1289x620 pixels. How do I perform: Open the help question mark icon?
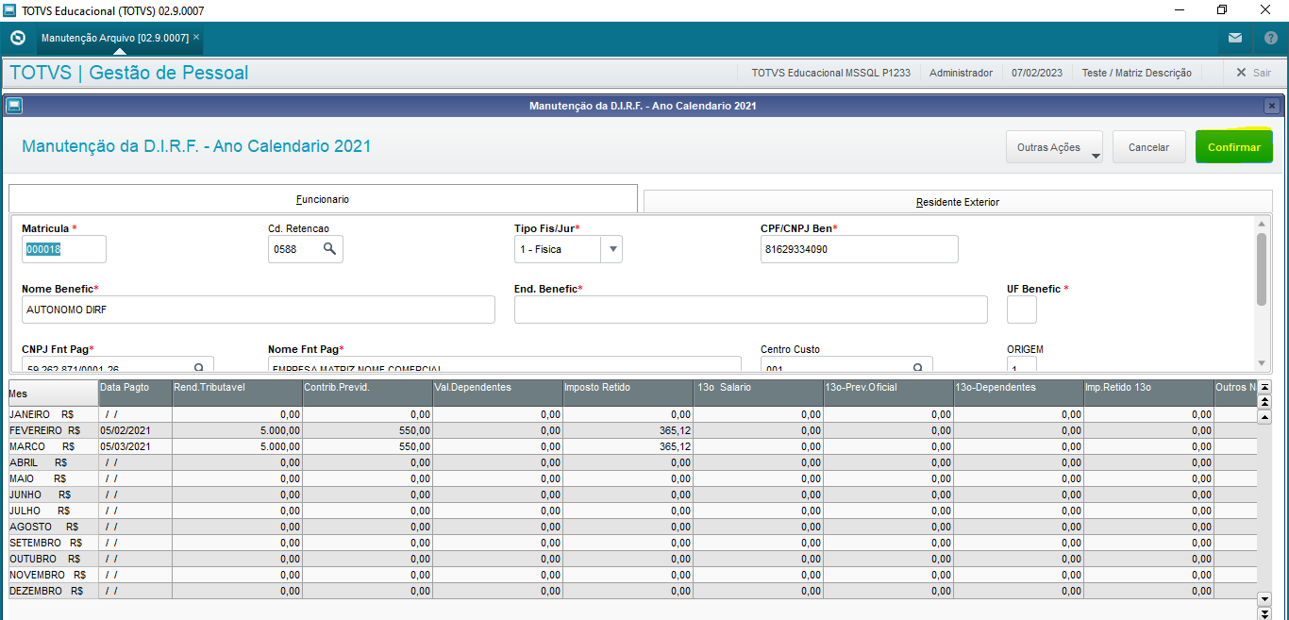click(x=1271, y=38)
